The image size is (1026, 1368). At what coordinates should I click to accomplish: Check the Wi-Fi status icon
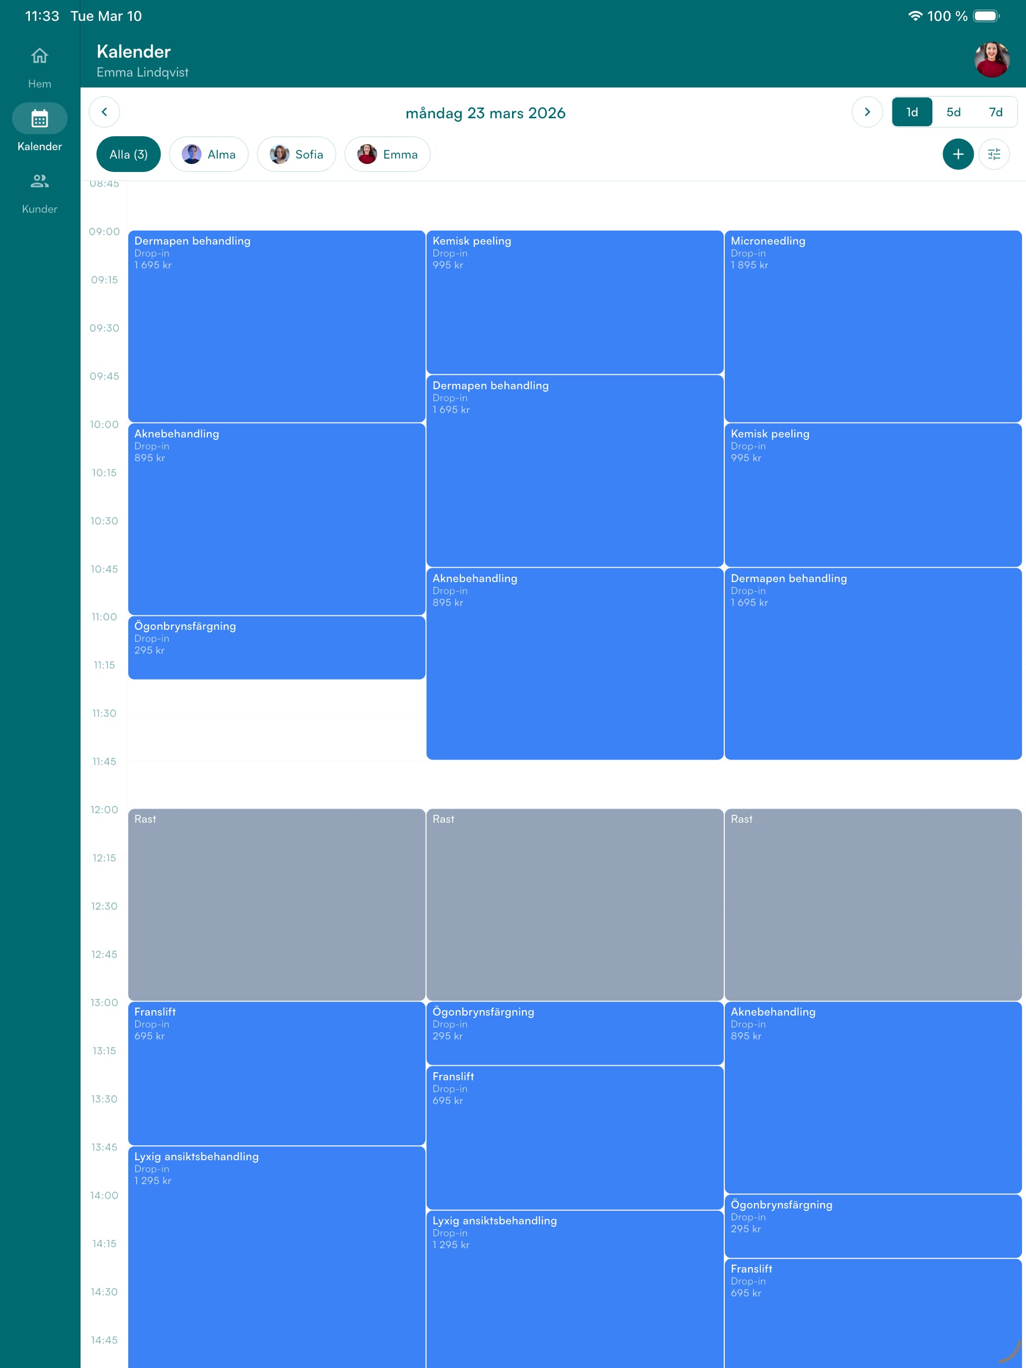[915, 16]
